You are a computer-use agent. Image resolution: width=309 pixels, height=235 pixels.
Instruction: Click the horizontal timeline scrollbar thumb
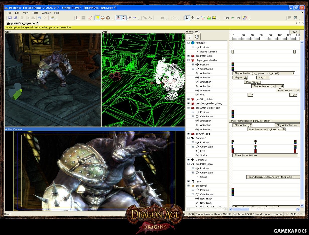(241, 209)
